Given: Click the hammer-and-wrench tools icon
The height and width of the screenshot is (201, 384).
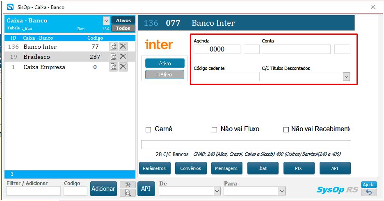Looking at the screenshot, I should (128, 185).
